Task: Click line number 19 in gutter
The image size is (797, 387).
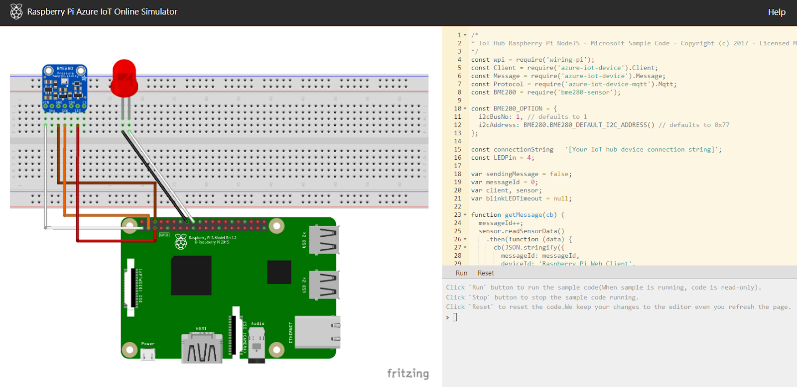Action: point(457,182)
